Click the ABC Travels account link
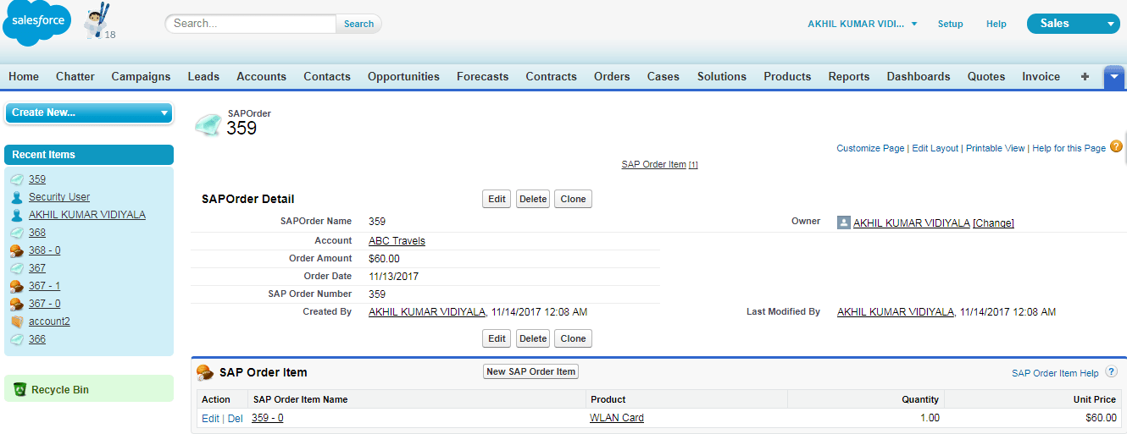The height and width of the screenshot is (434, 1127). (x=397, y=241)
